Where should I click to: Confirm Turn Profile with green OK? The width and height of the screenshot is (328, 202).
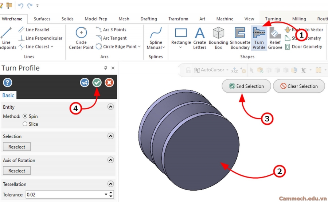click(x=97, y=82)
